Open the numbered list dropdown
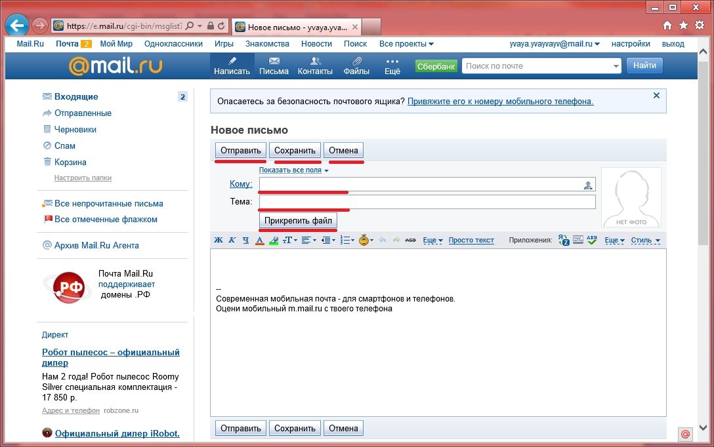The width and height of the screenshot is (714, 447). point(347,240)
